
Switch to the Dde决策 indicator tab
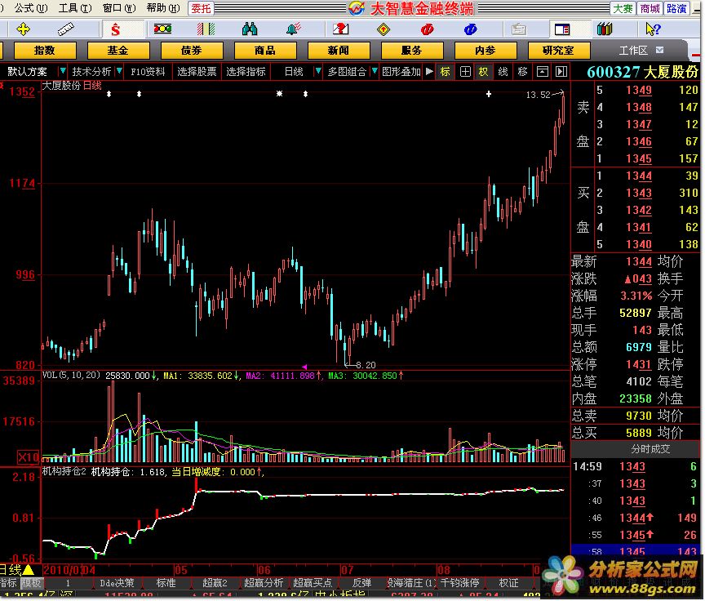117,583
